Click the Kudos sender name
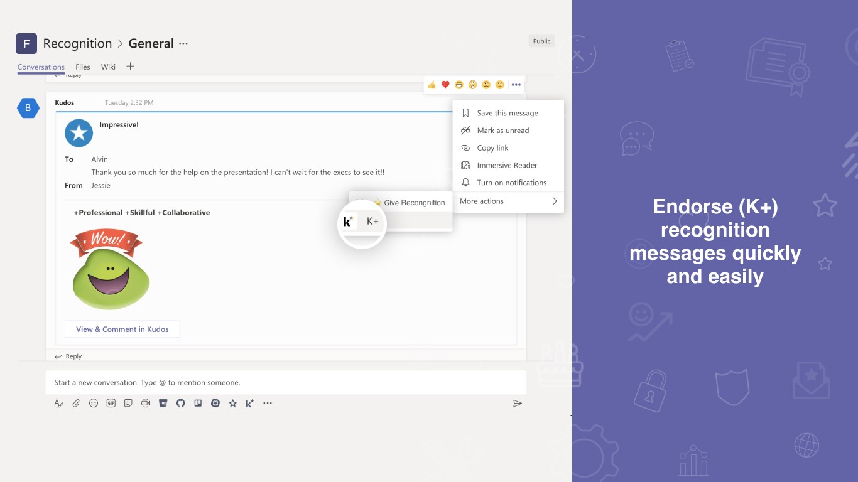858x482 pixels. 65,102
